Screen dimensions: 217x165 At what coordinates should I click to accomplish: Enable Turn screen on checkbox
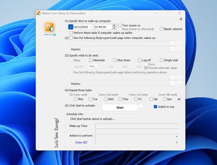120,25
